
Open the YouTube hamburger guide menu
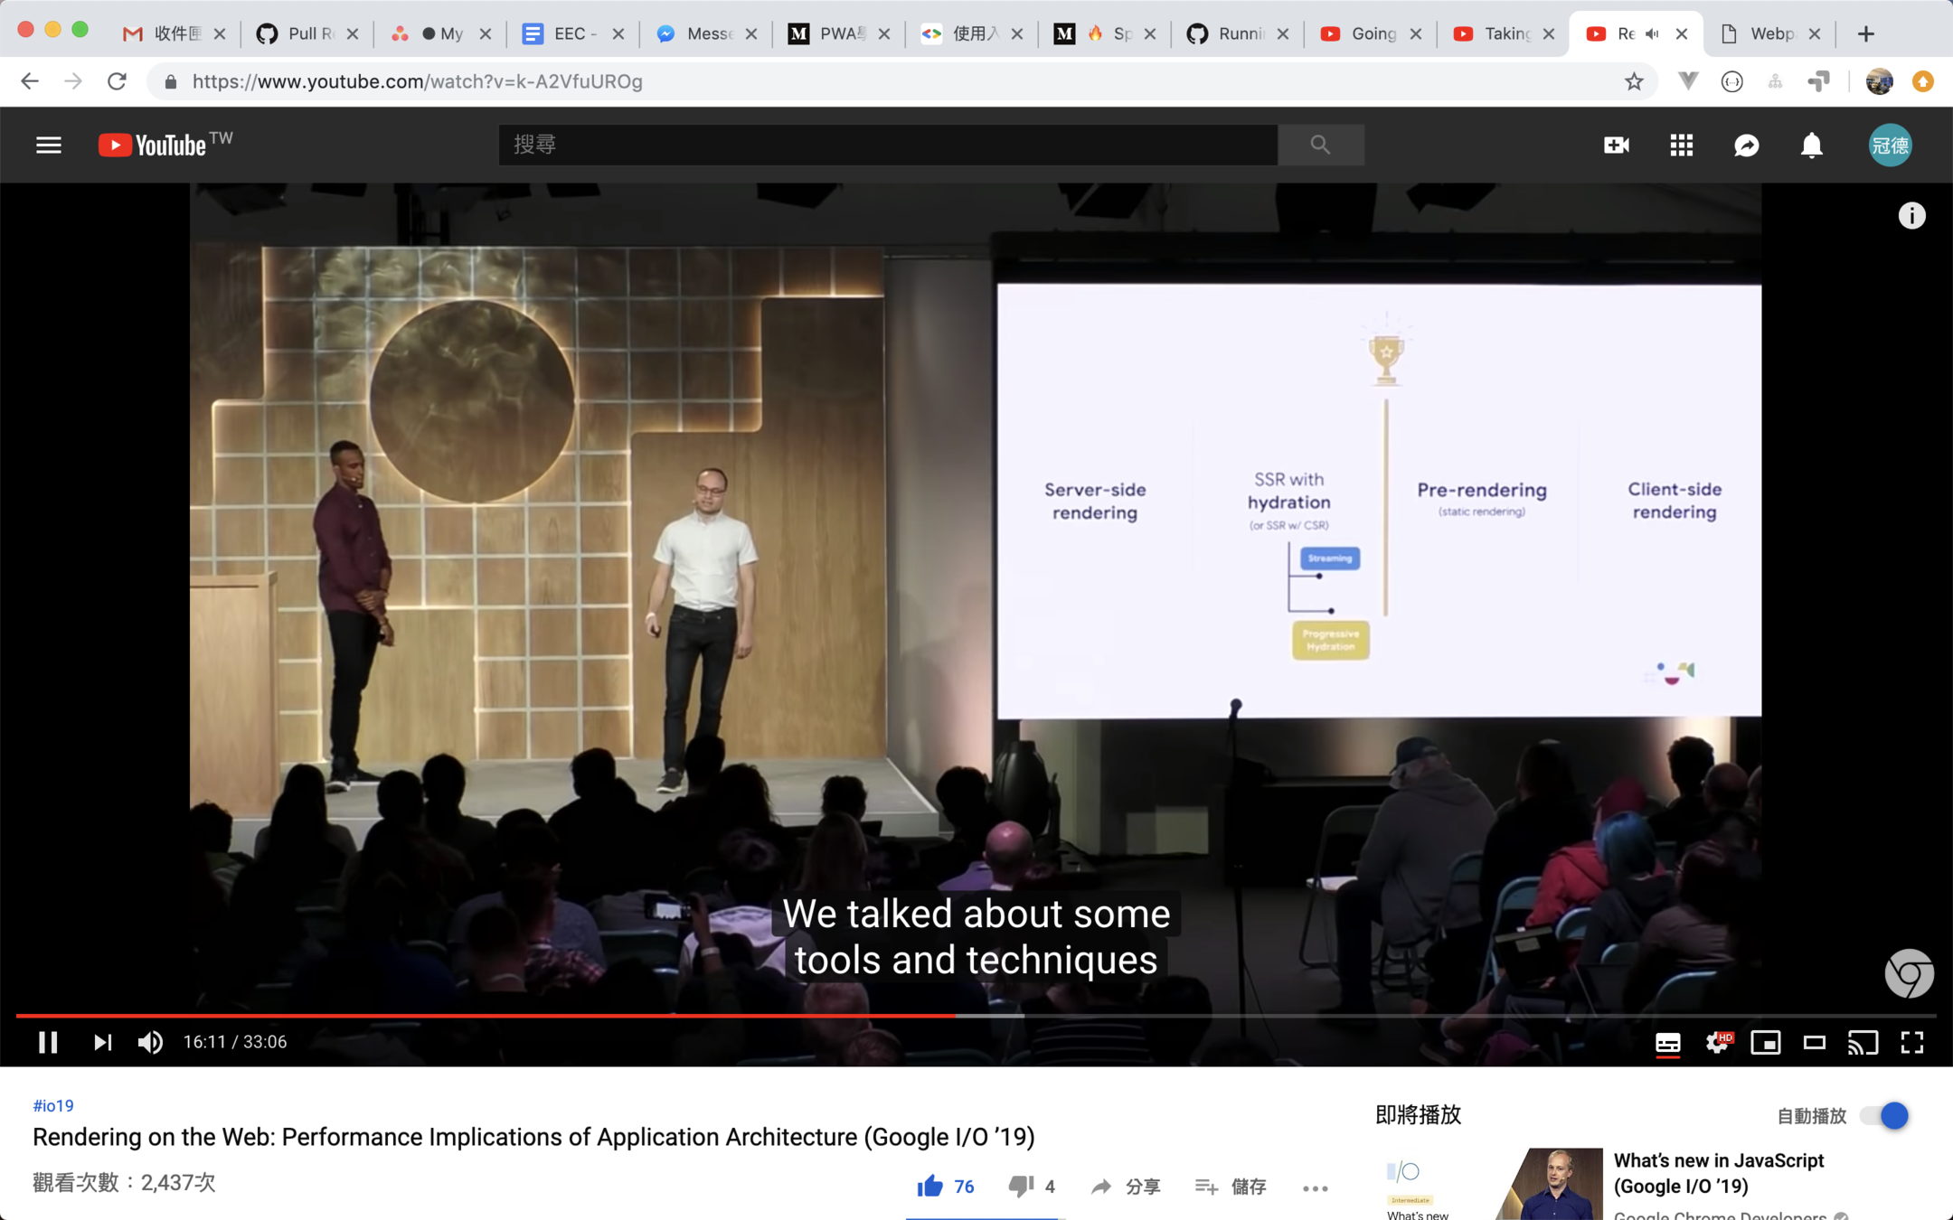click(49, 145)
